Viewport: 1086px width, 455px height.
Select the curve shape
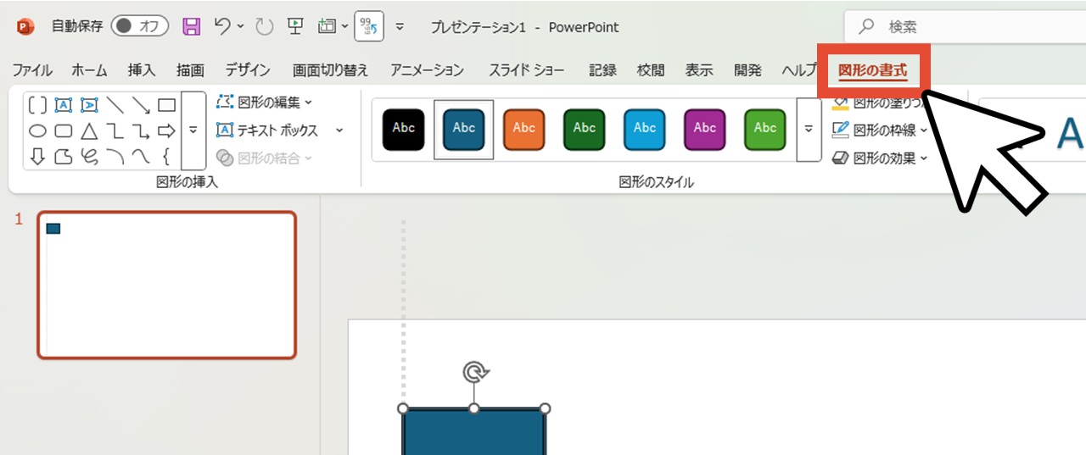pos(141,156)
